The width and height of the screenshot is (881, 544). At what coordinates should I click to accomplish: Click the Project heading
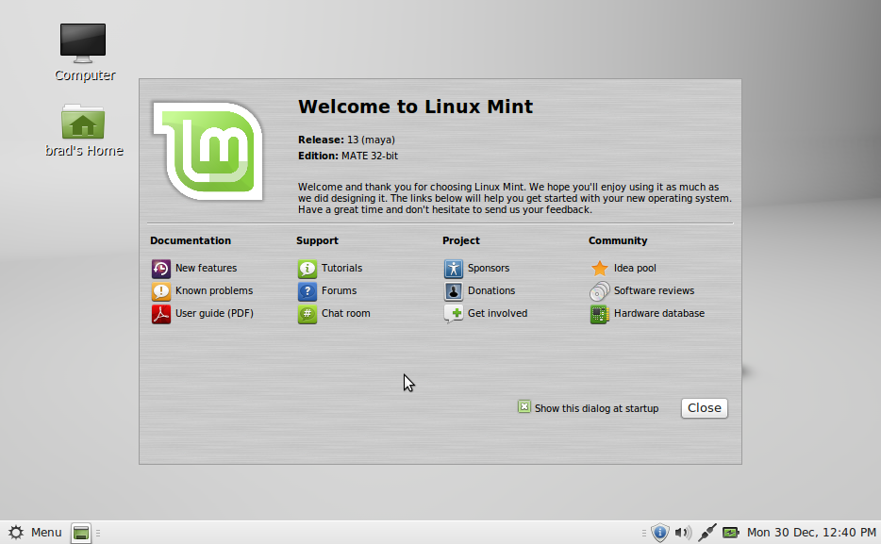[x=460, y=240]
